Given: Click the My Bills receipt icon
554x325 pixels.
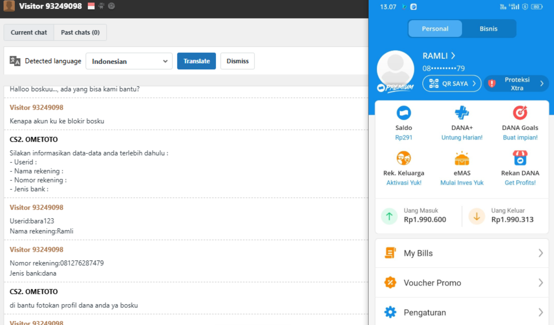Looking at the screenshot, I should pyautogui.click(x=390, y=253).
